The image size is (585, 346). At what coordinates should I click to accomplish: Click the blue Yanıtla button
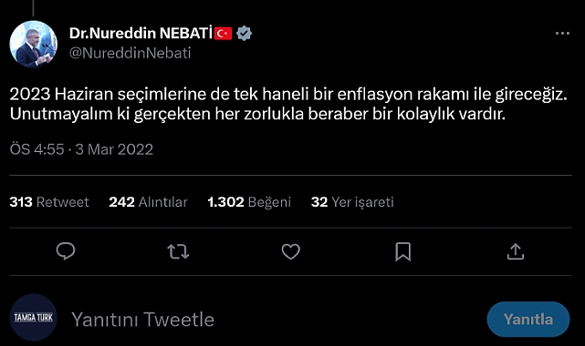coord(528,320)
